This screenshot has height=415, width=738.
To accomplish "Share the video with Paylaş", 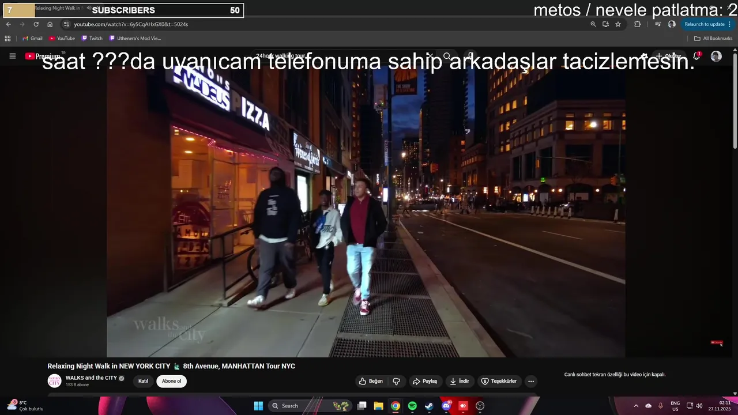I will coord(425,381).
